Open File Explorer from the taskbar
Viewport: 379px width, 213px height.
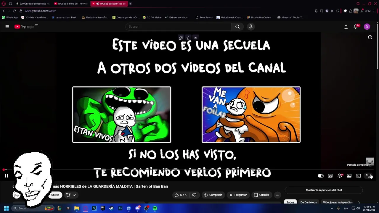point(77,208)
